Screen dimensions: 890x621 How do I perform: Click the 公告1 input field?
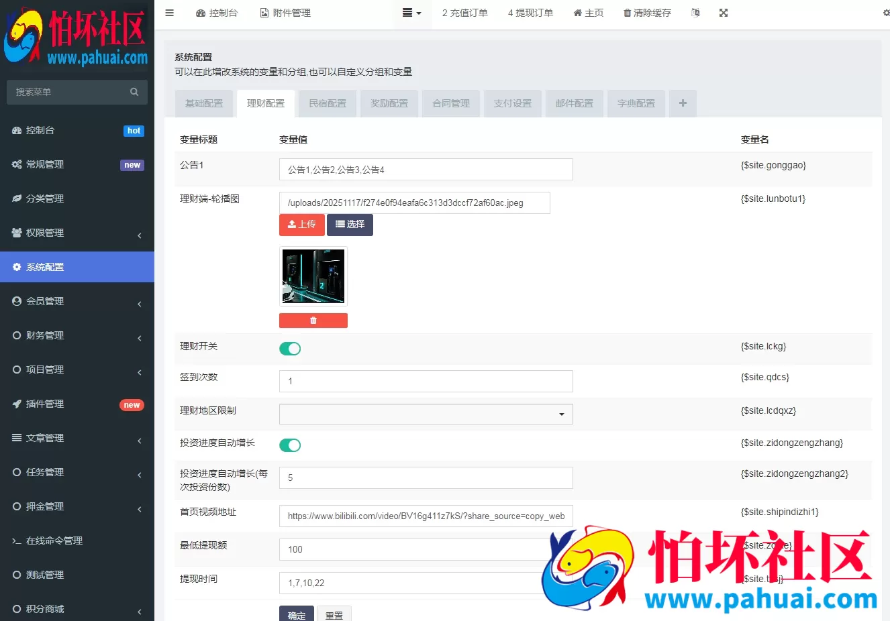(x=426, y=170)
